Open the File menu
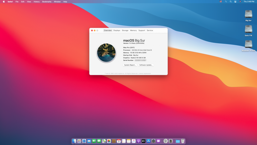257x145 pixels. tap(17, 2)
